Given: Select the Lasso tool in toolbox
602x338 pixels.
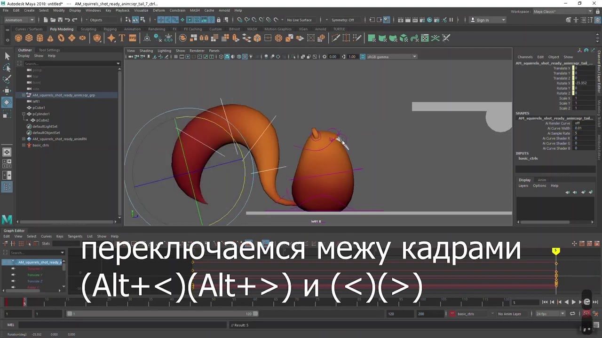Looking at the screenshot, I should (7, 68).
